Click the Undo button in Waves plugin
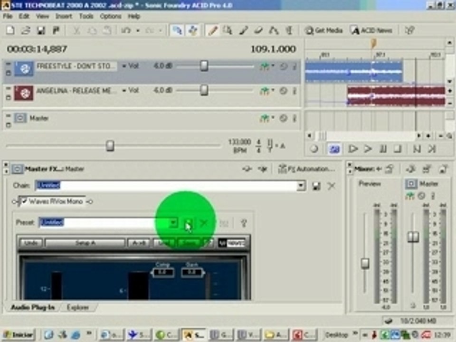456x342 pixels. pos(31,243)
